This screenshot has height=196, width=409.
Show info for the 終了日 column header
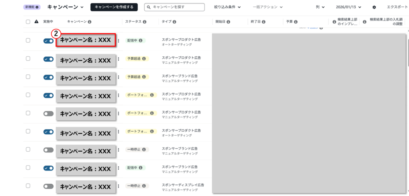tap(264, 22)
